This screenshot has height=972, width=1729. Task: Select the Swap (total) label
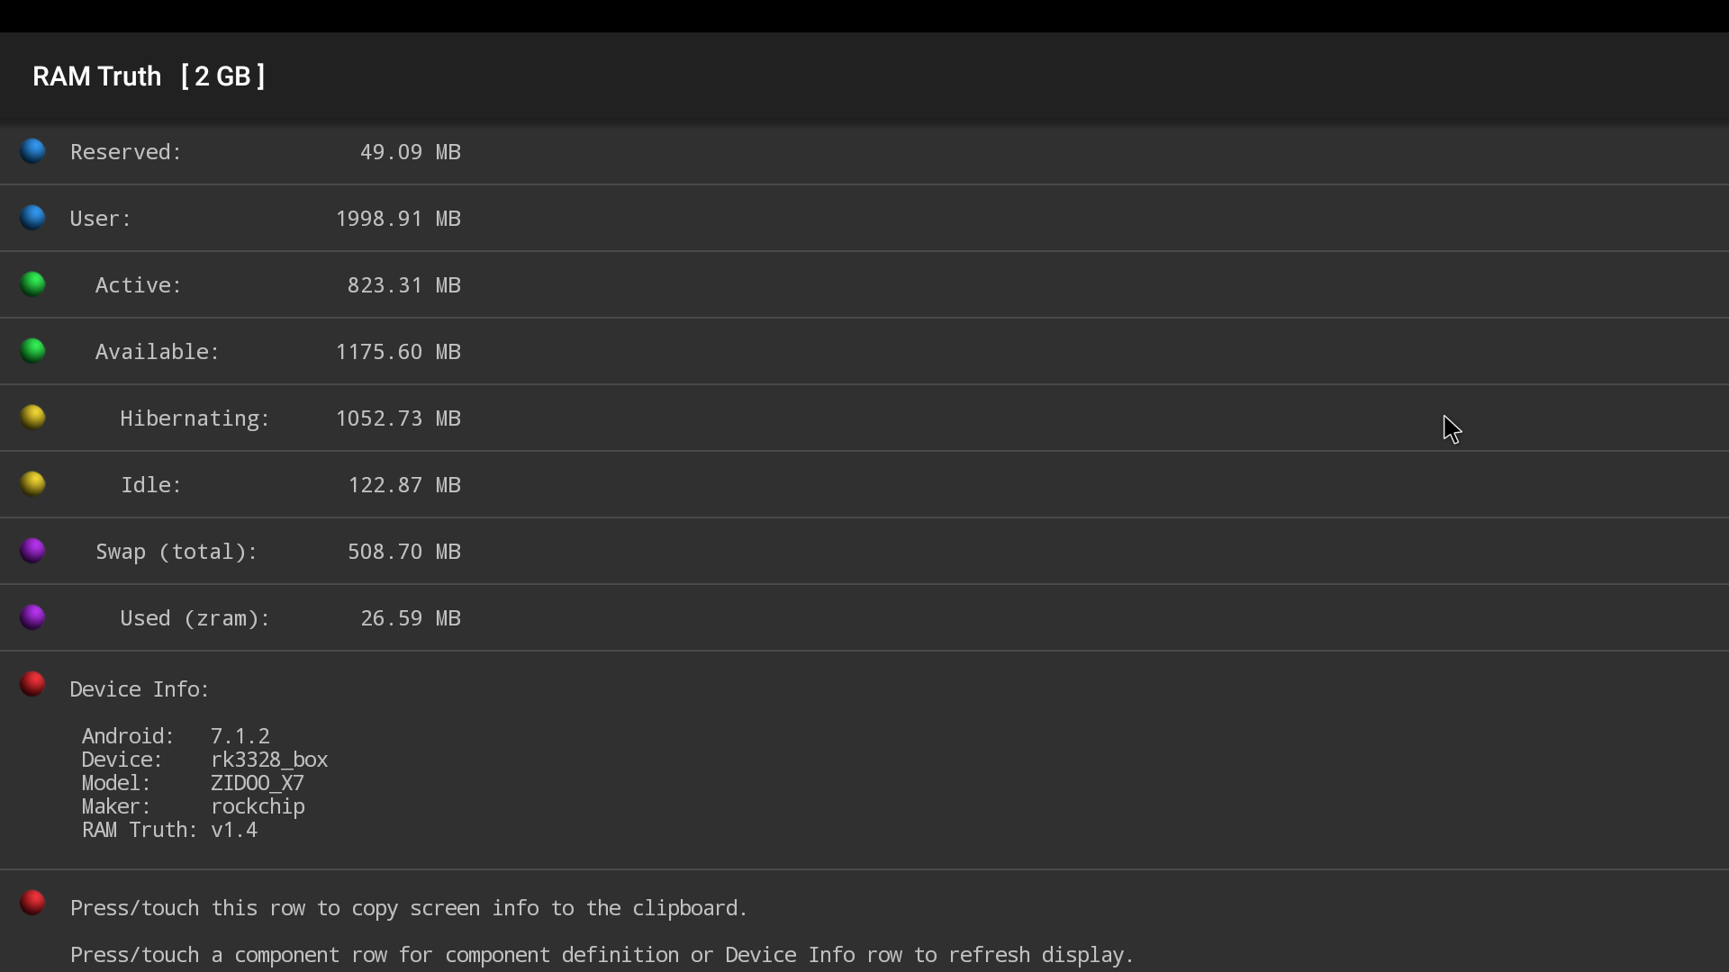[177, 552]
